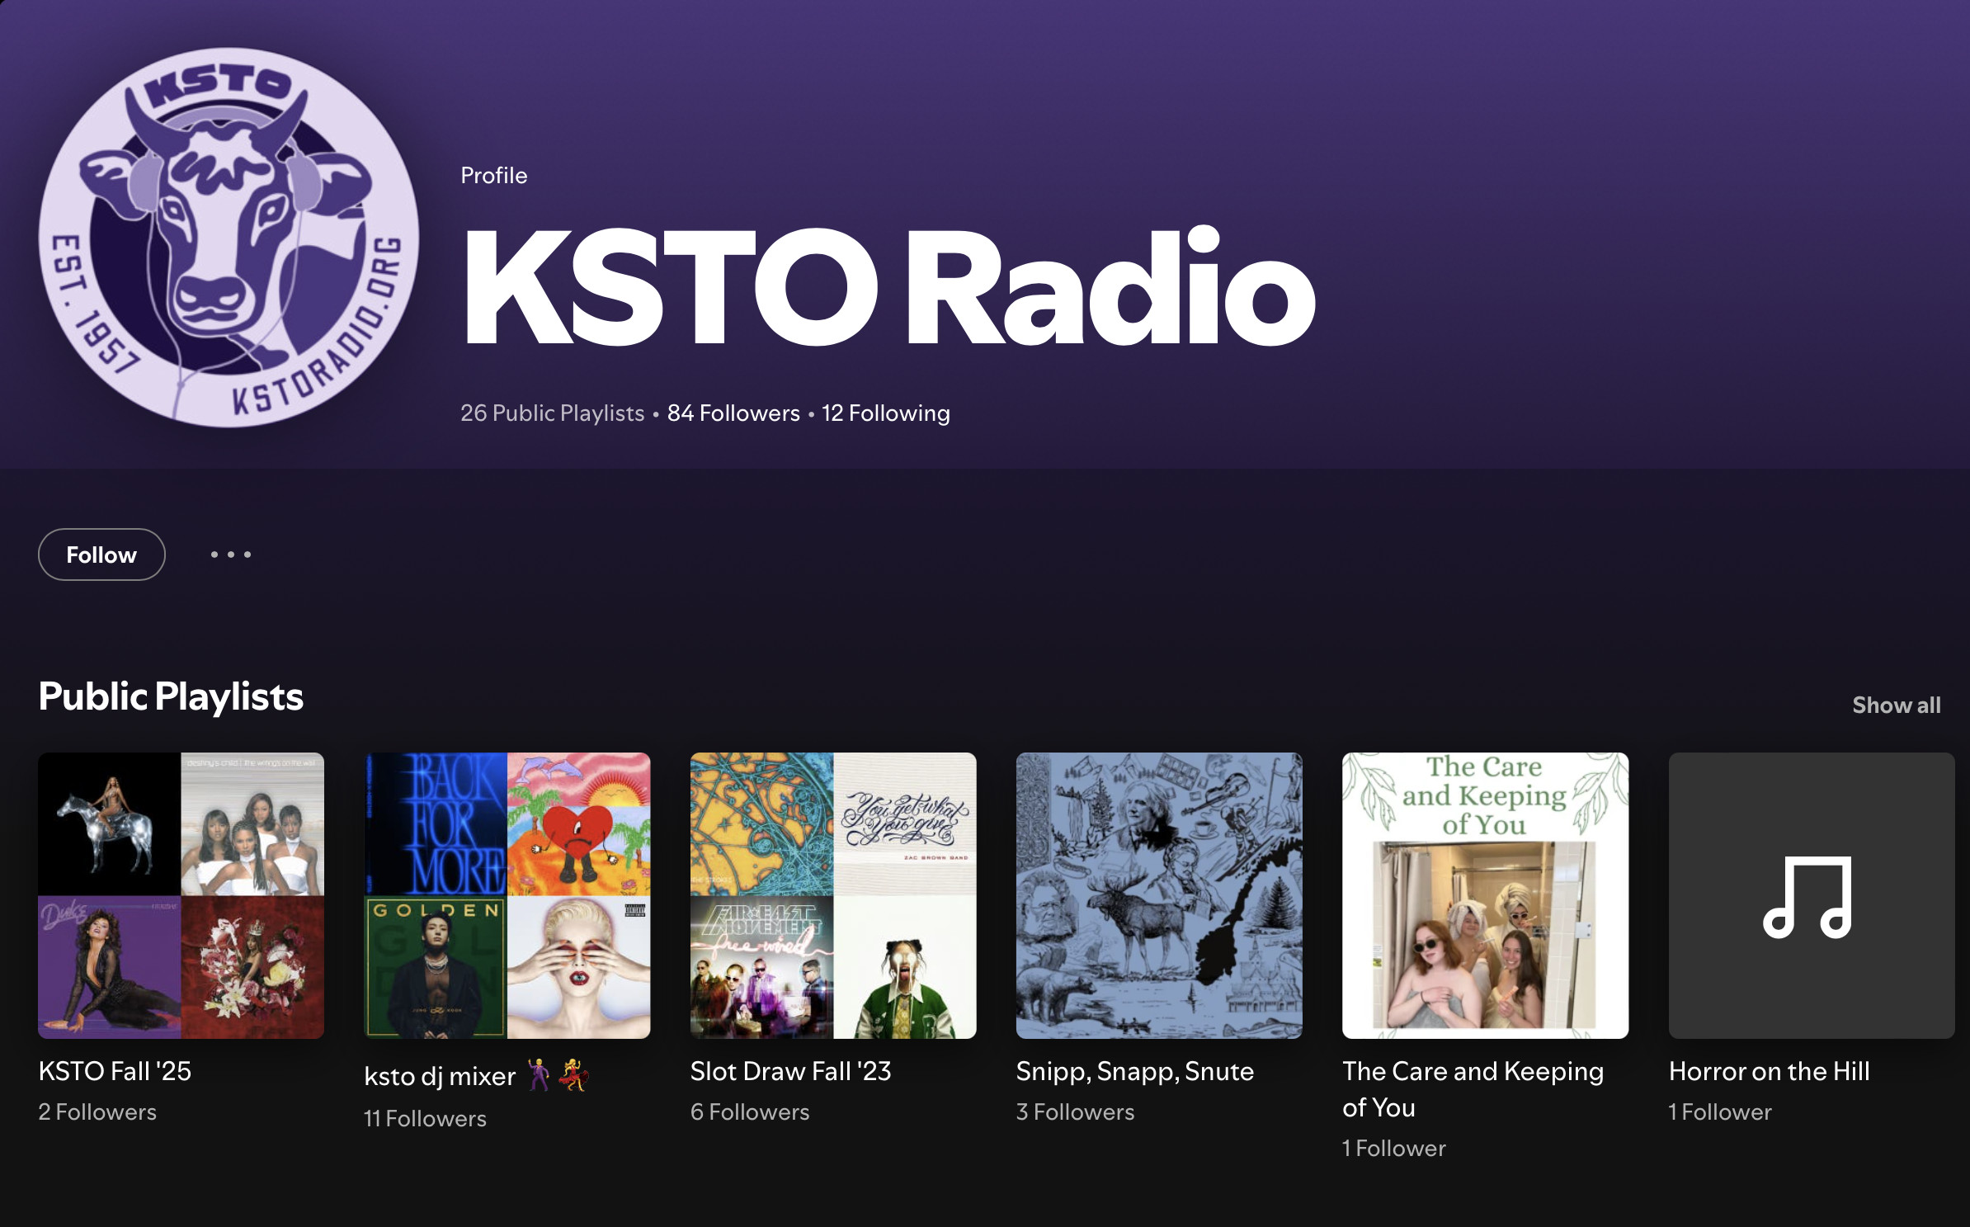The image size is (1970, 1227).
Task: Click the Public Playlists heading
Action: (x=171, y=696)
